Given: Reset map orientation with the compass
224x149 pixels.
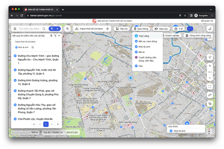Looking at the screenshot, I should pos(209,131).
